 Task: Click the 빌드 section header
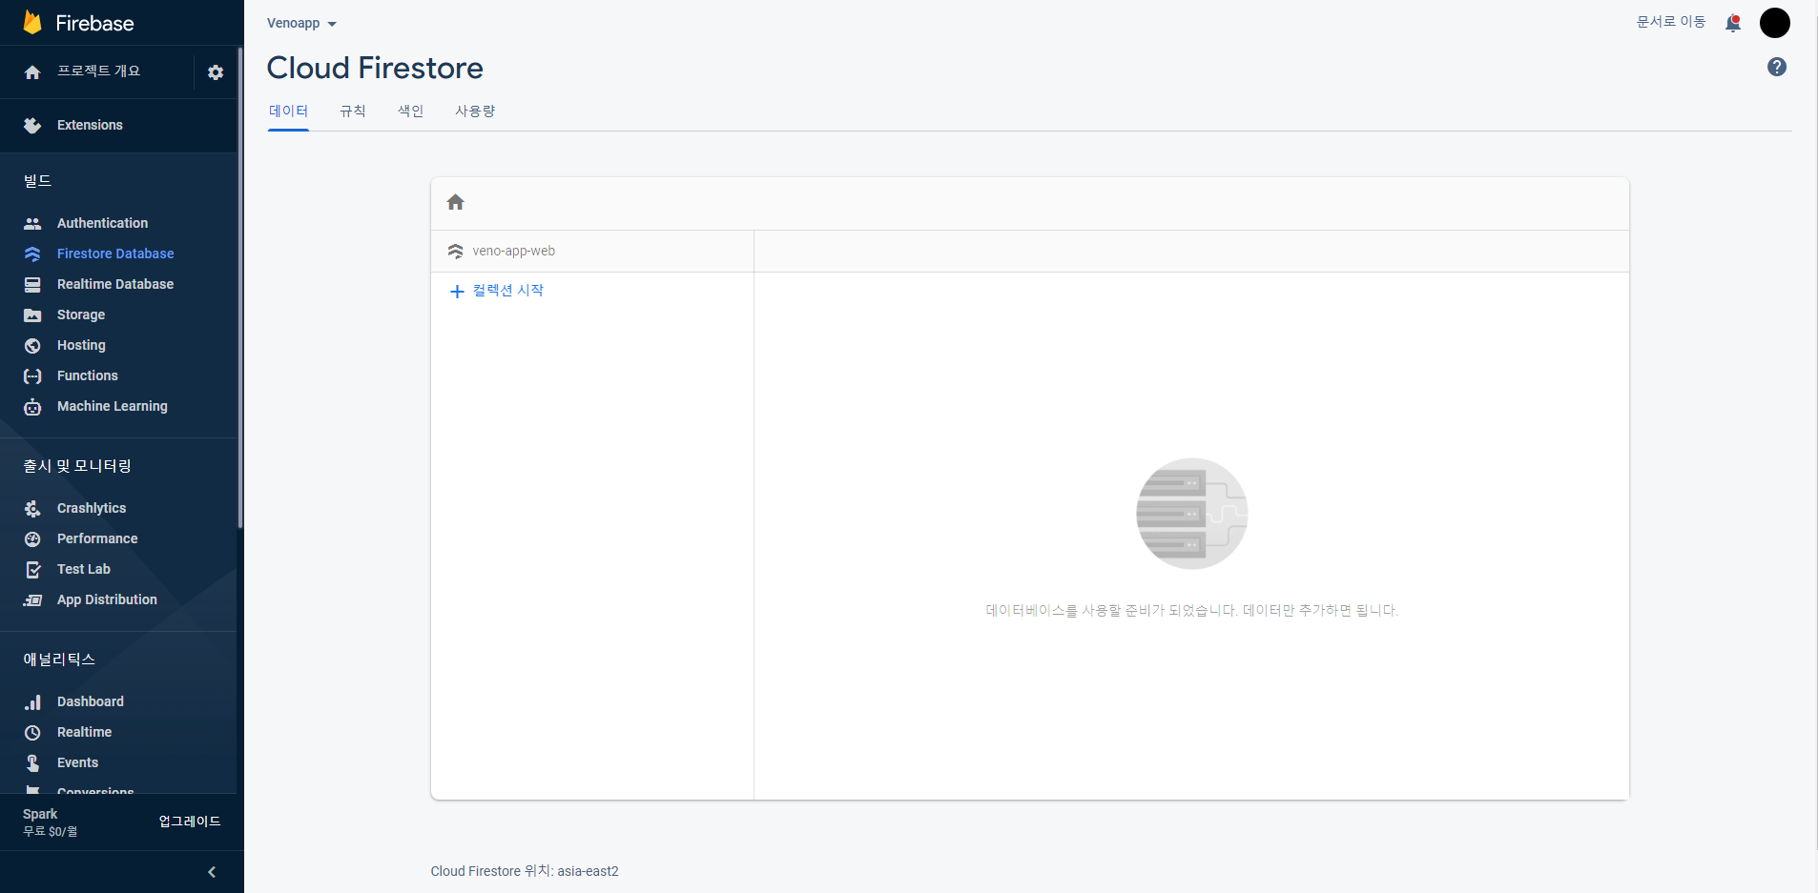[x=37, y=181]
